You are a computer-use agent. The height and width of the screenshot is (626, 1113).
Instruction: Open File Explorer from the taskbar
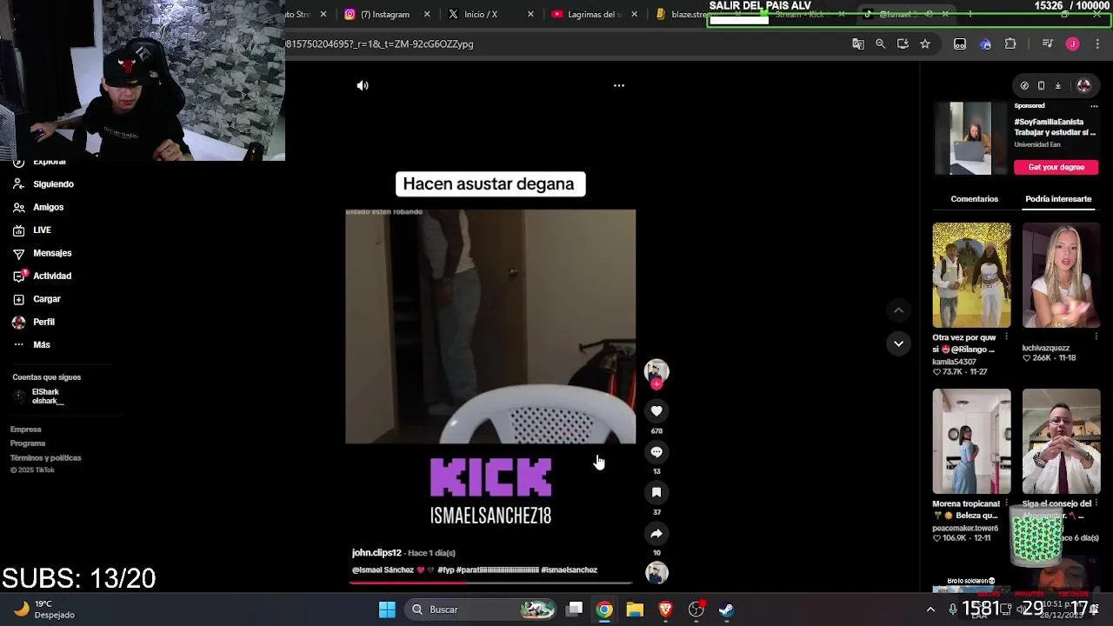635,609
